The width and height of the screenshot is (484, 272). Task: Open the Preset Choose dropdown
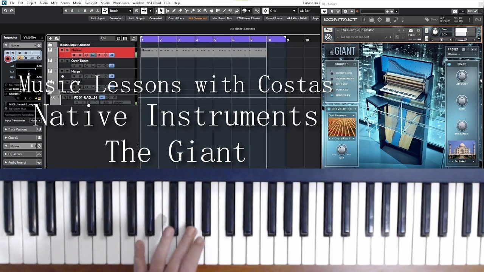coord(462,54)
